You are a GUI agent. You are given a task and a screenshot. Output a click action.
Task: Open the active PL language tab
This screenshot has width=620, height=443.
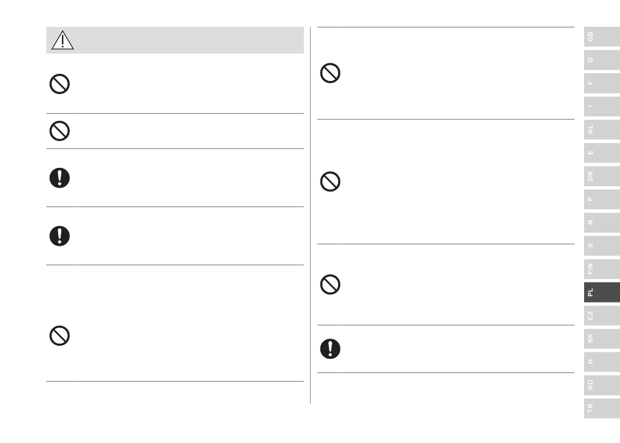click(x=602, y=292)
